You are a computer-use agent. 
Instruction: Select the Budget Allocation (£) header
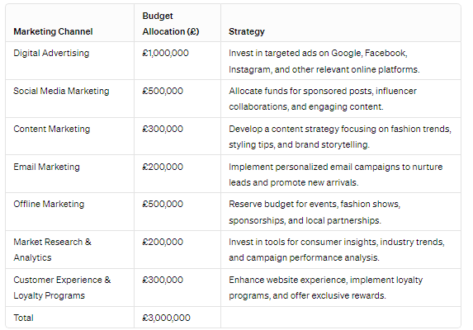171,23
